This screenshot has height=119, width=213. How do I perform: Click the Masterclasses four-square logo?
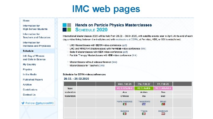click(67, 27)
